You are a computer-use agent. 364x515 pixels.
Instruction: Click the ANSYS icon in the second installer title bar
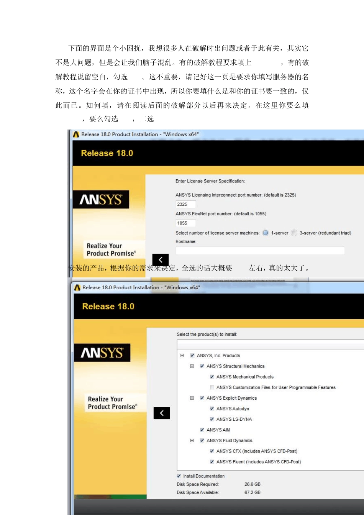point(77,288)
